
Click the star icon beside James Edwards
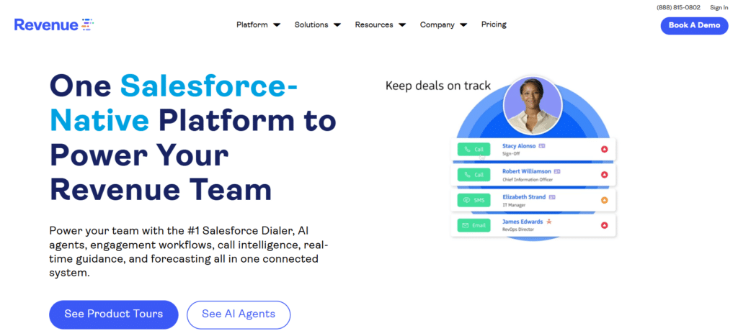548,222
